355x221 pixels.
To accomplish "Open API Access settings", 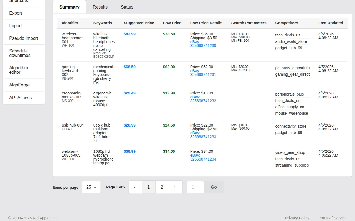I will (21, 98).
